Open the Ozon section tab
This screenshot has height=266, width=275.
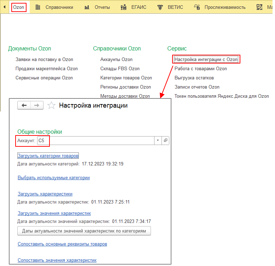(x=19, y=7)
